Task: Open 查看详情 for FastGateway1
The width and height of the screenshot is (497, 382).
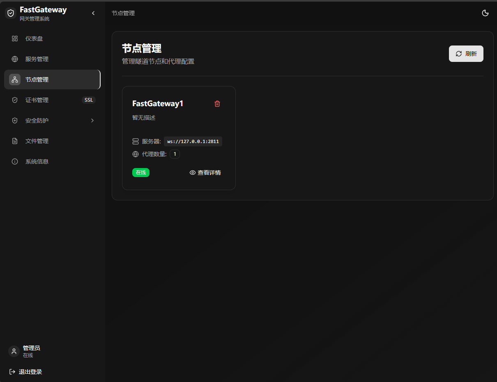Action: pos(205,173)
